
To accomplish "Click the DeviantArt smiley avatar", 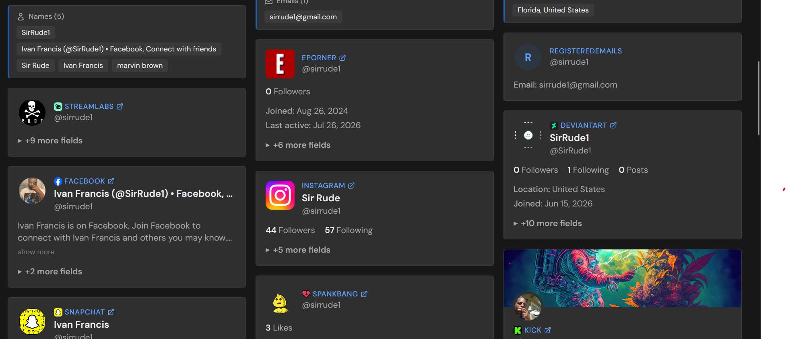I will point(528,135).
